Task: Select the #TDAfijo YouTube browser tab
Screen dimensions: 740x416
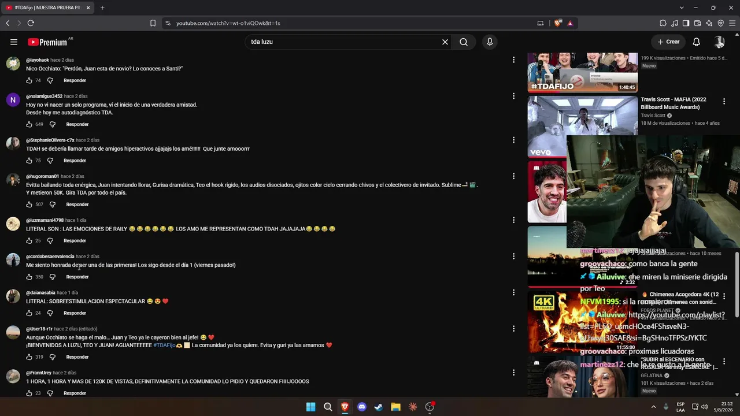Action: tap(48, 8)
